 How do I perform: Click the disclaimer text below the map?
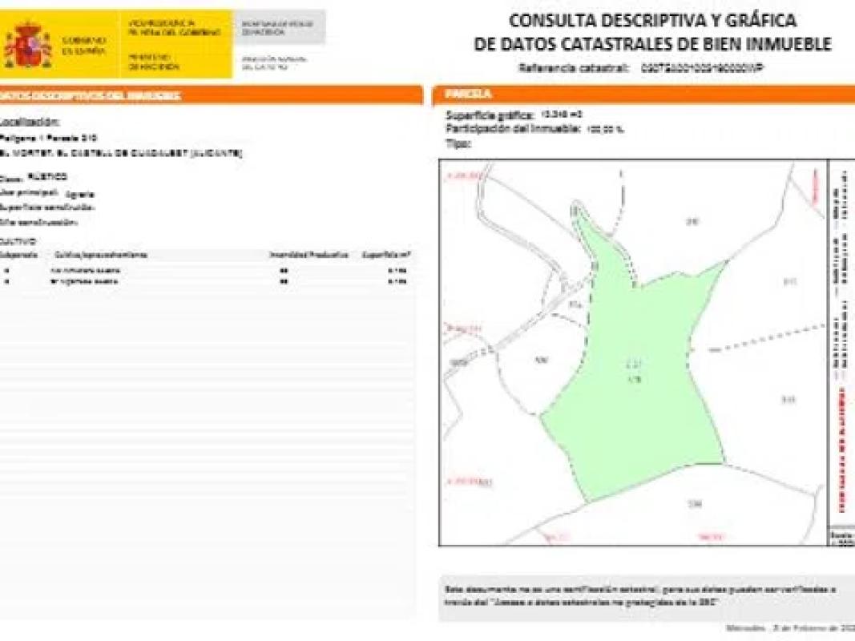(x=641, y=595)
